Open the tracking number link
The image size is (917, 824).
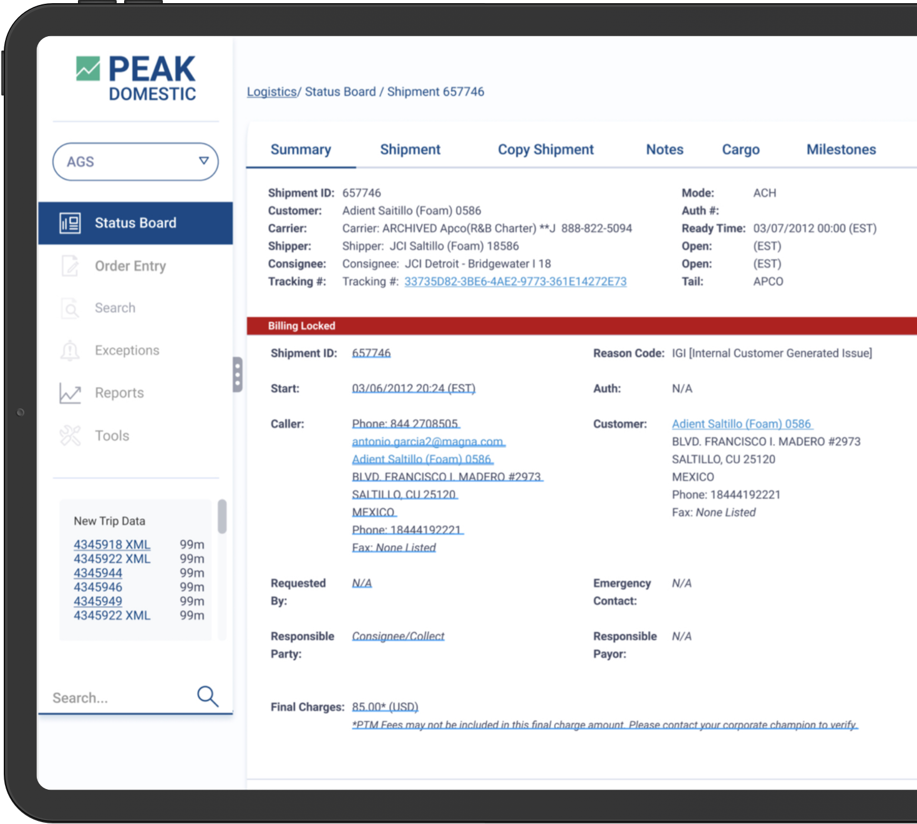pos(515,282)
